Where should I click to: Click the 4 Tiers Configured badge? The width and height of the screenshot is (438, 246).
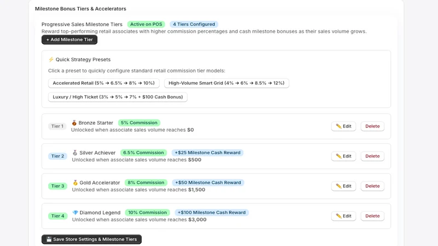pos(194,24)
